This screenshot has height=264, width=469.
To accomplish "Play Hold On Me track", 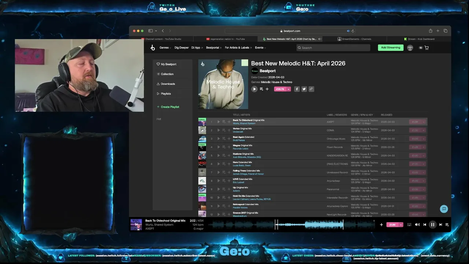I will click(218, 198).
